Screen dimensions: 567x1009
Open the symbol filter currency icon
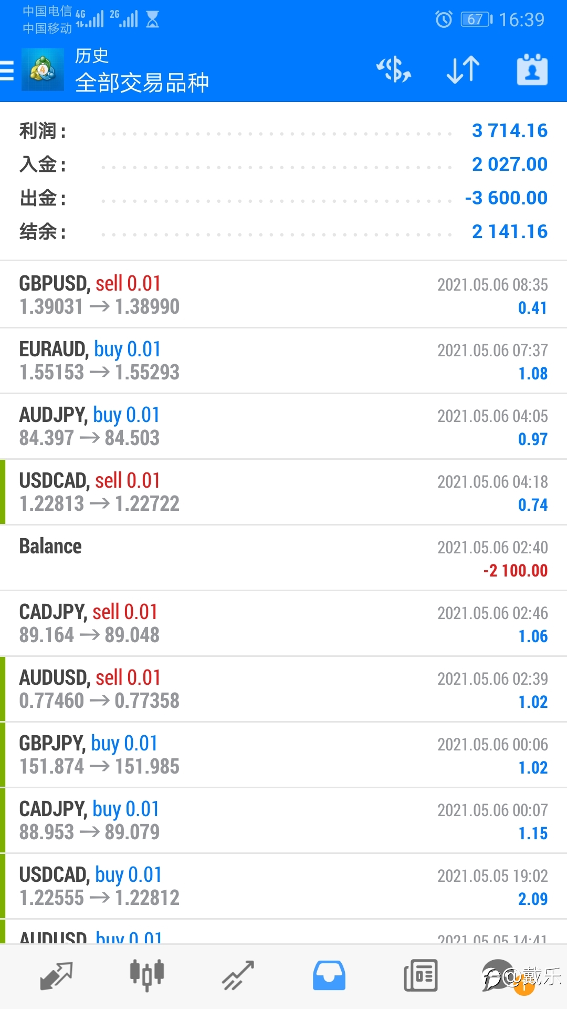click(394, 70)
